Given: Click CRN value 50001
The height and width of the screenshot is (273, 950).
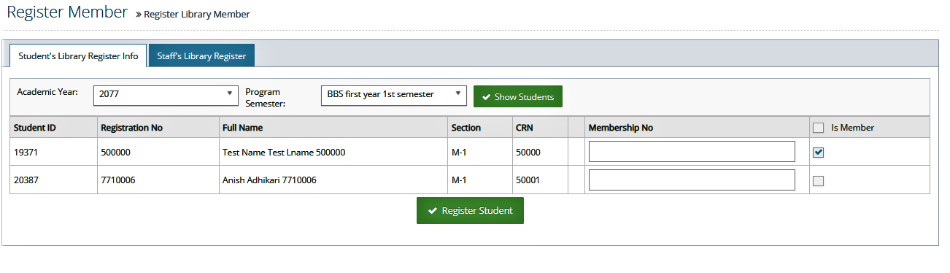Looking at the screenshot, I should click(528, 180).
